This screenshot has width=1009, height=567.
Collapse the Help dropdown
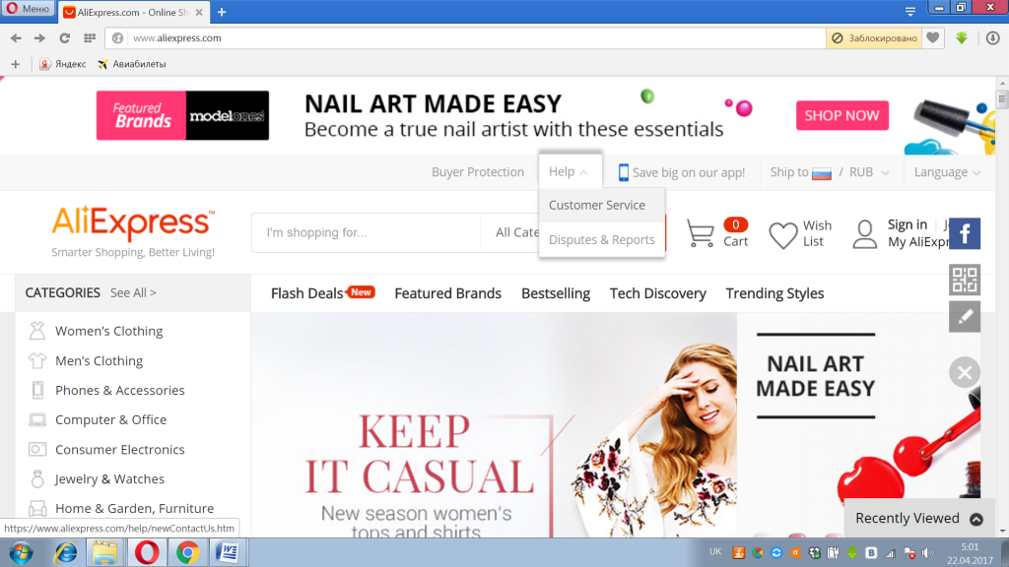(569, 171)
